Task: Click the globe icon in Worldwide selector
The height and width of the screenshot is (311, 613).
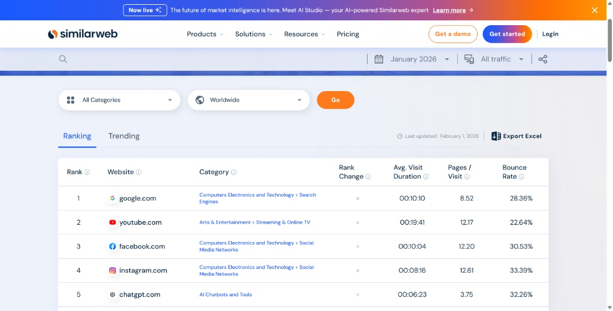Action: [200, 100]
